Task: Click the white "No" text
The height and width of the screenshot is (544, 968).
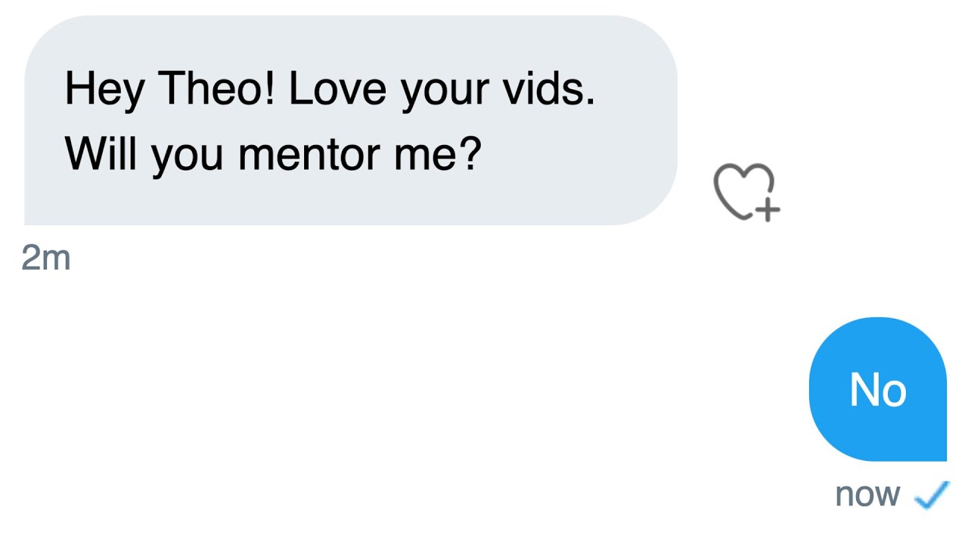Action: click(x=877, y=390)
